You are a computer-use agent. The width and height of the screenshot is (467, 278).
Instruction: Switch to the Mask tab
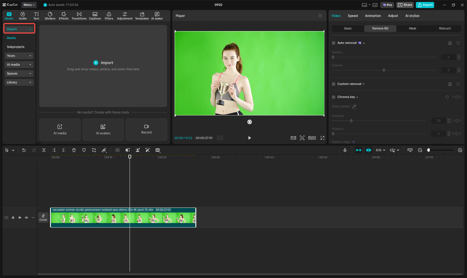pyautogui.click(x=413, y=28)
